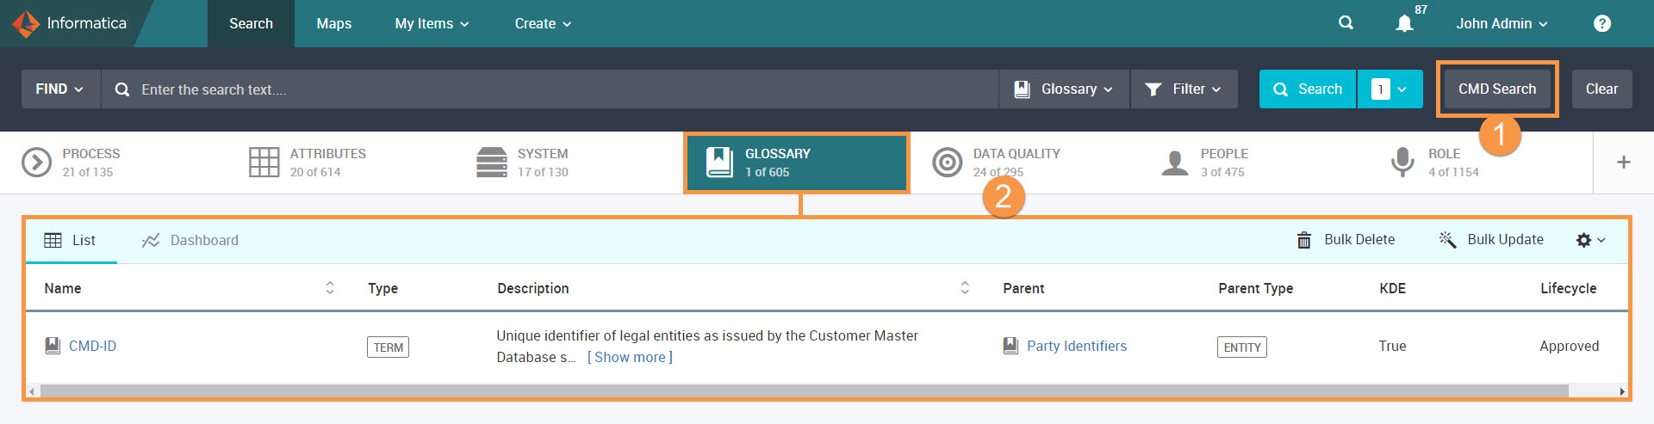Open the top bar magnifier search icon
The width and height of the screenshot is (1654, 424).
[1346, 23]
